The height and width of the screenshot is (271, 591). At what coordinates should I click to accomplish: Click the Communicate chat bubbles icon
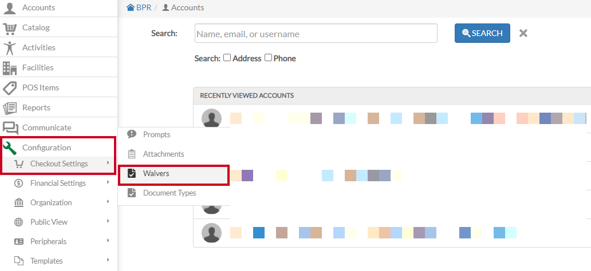point(10,128)
